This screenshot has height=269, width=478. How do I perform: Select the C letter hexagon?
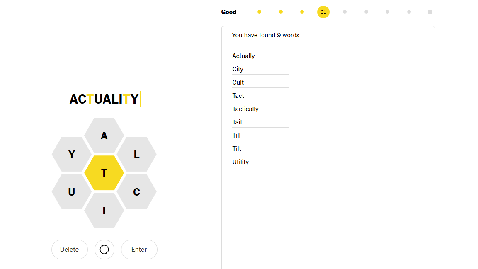136,191
